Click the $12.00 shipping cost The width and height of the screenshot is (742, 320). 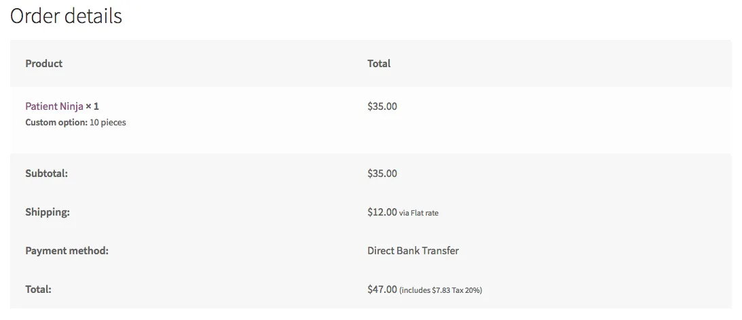[x=382, y=212]
